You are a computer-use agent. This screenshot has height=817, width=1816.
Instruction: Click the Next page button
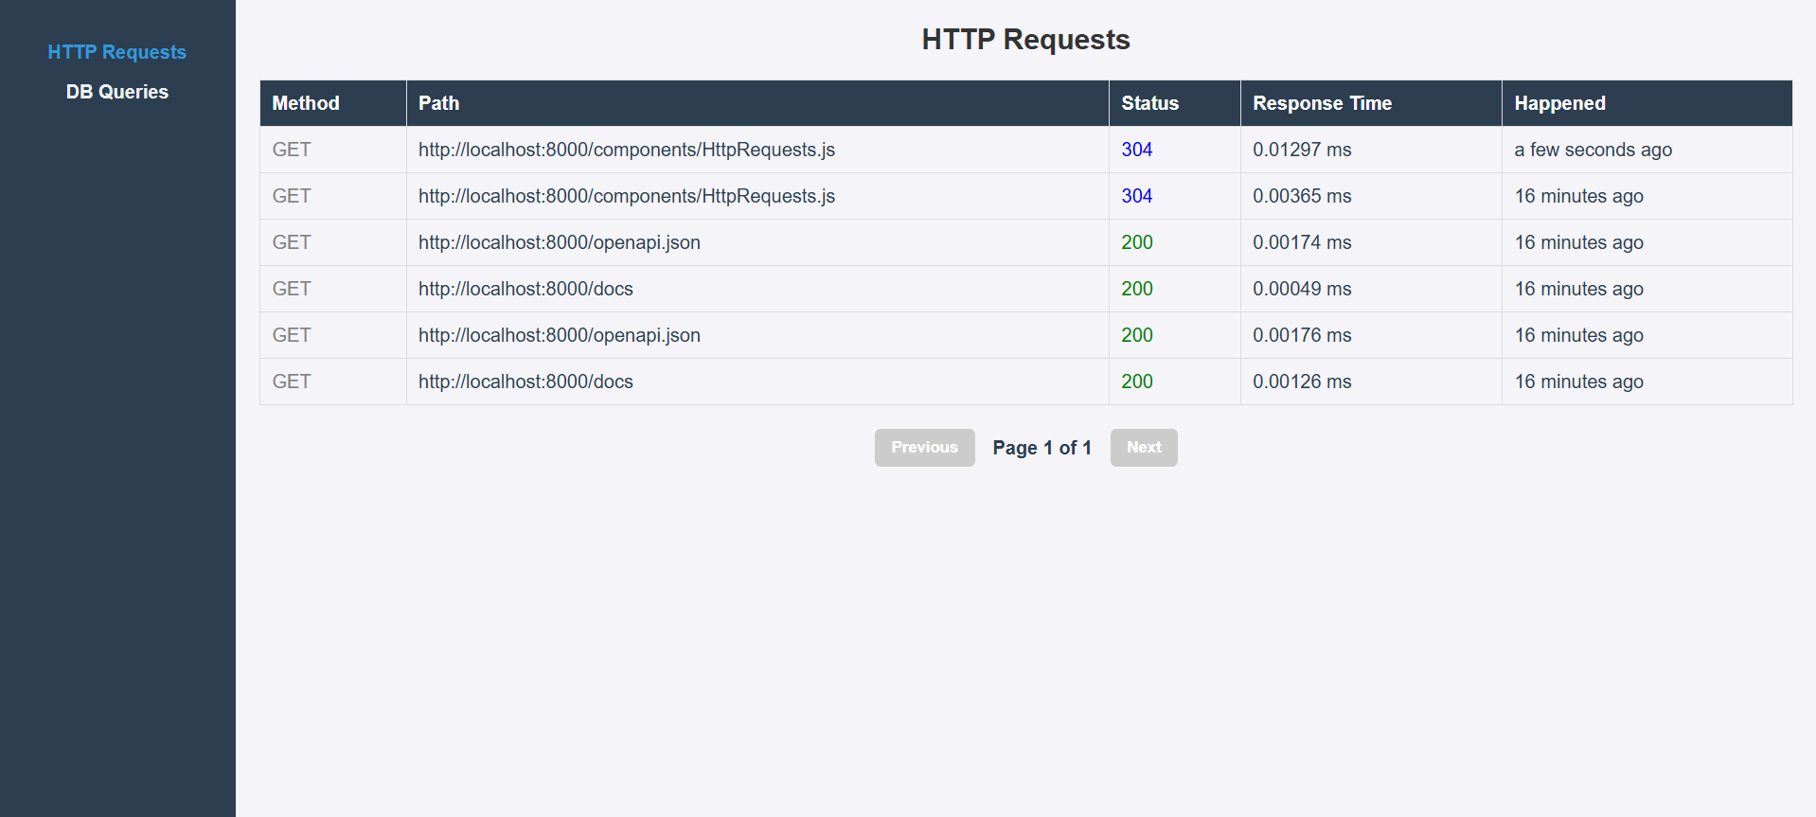tap(1143, 448)
